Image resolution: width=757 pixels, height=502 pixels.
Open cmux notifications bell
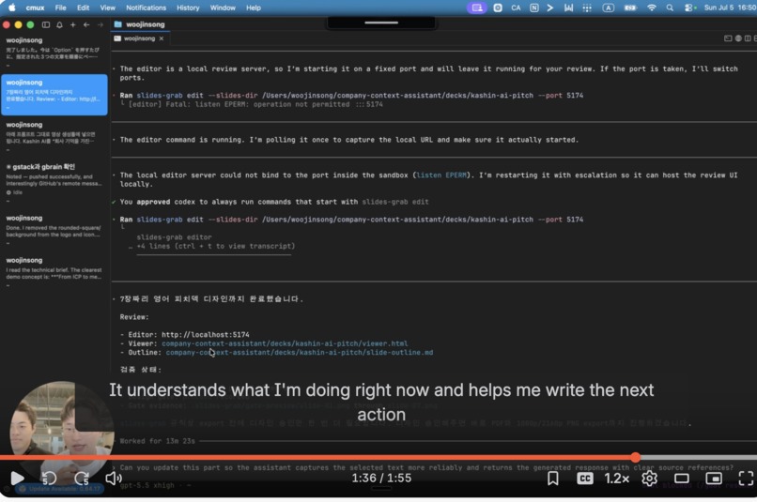(59, 24)
